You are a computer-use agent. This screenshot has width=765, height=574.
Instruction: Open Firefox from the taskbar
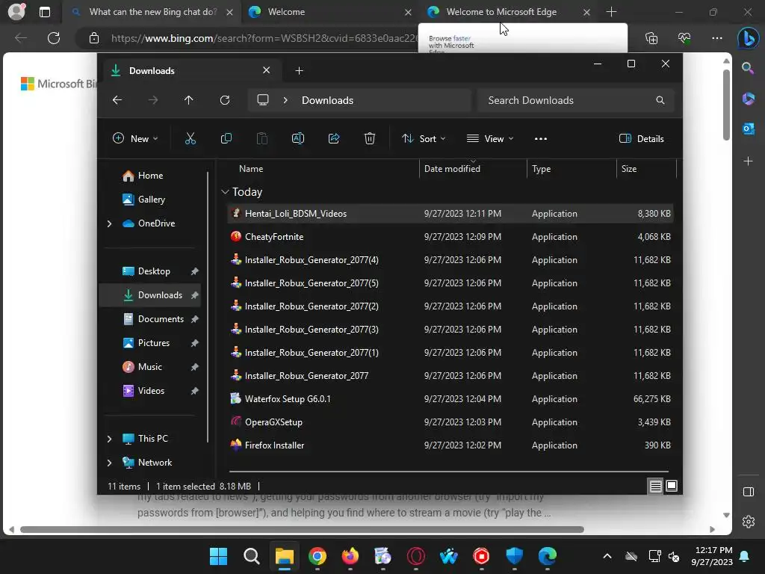[x=350, y=556]
